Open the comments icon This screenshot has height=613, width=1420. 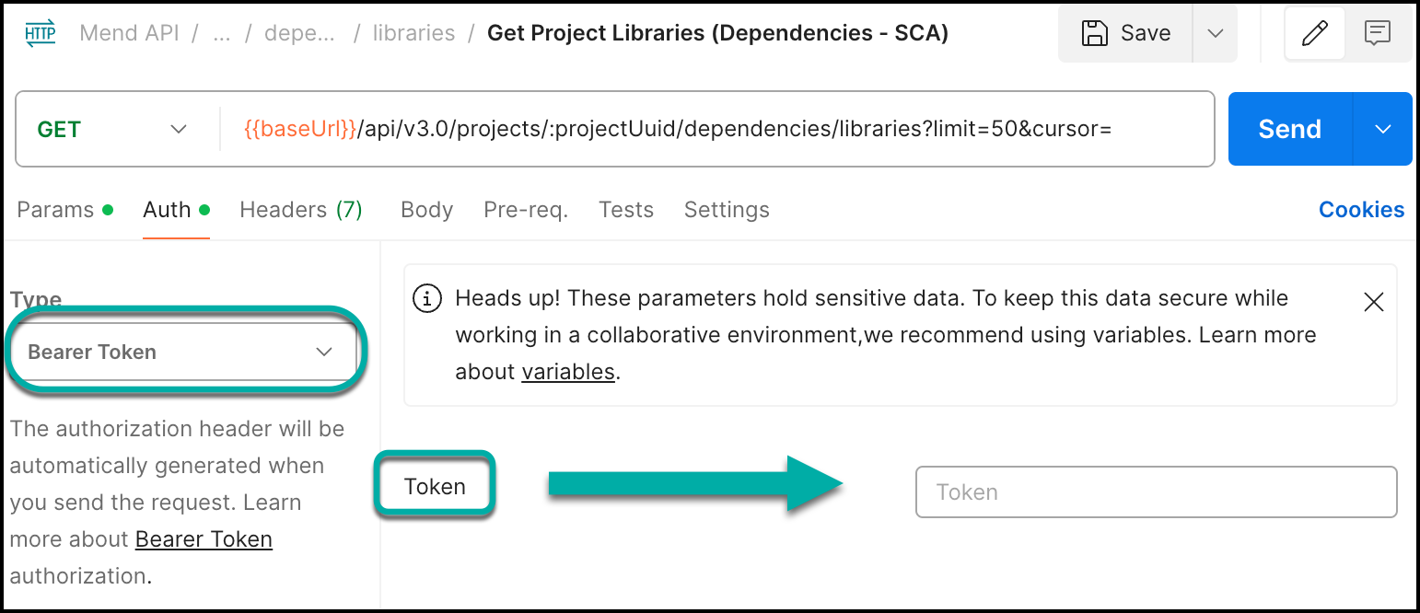1378,34
